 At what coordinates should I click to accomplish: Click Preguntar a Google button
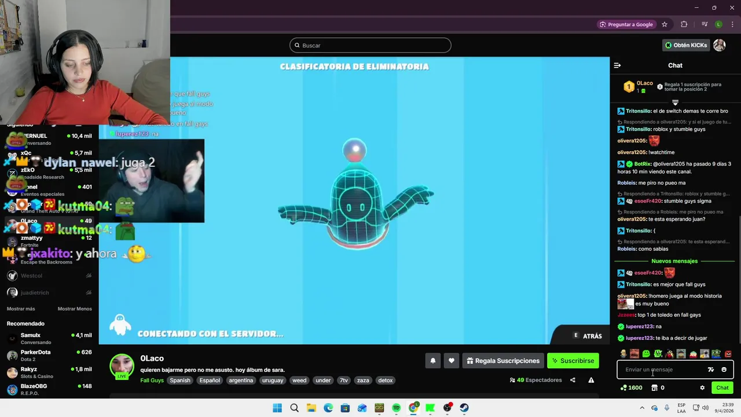pos(626,24)
